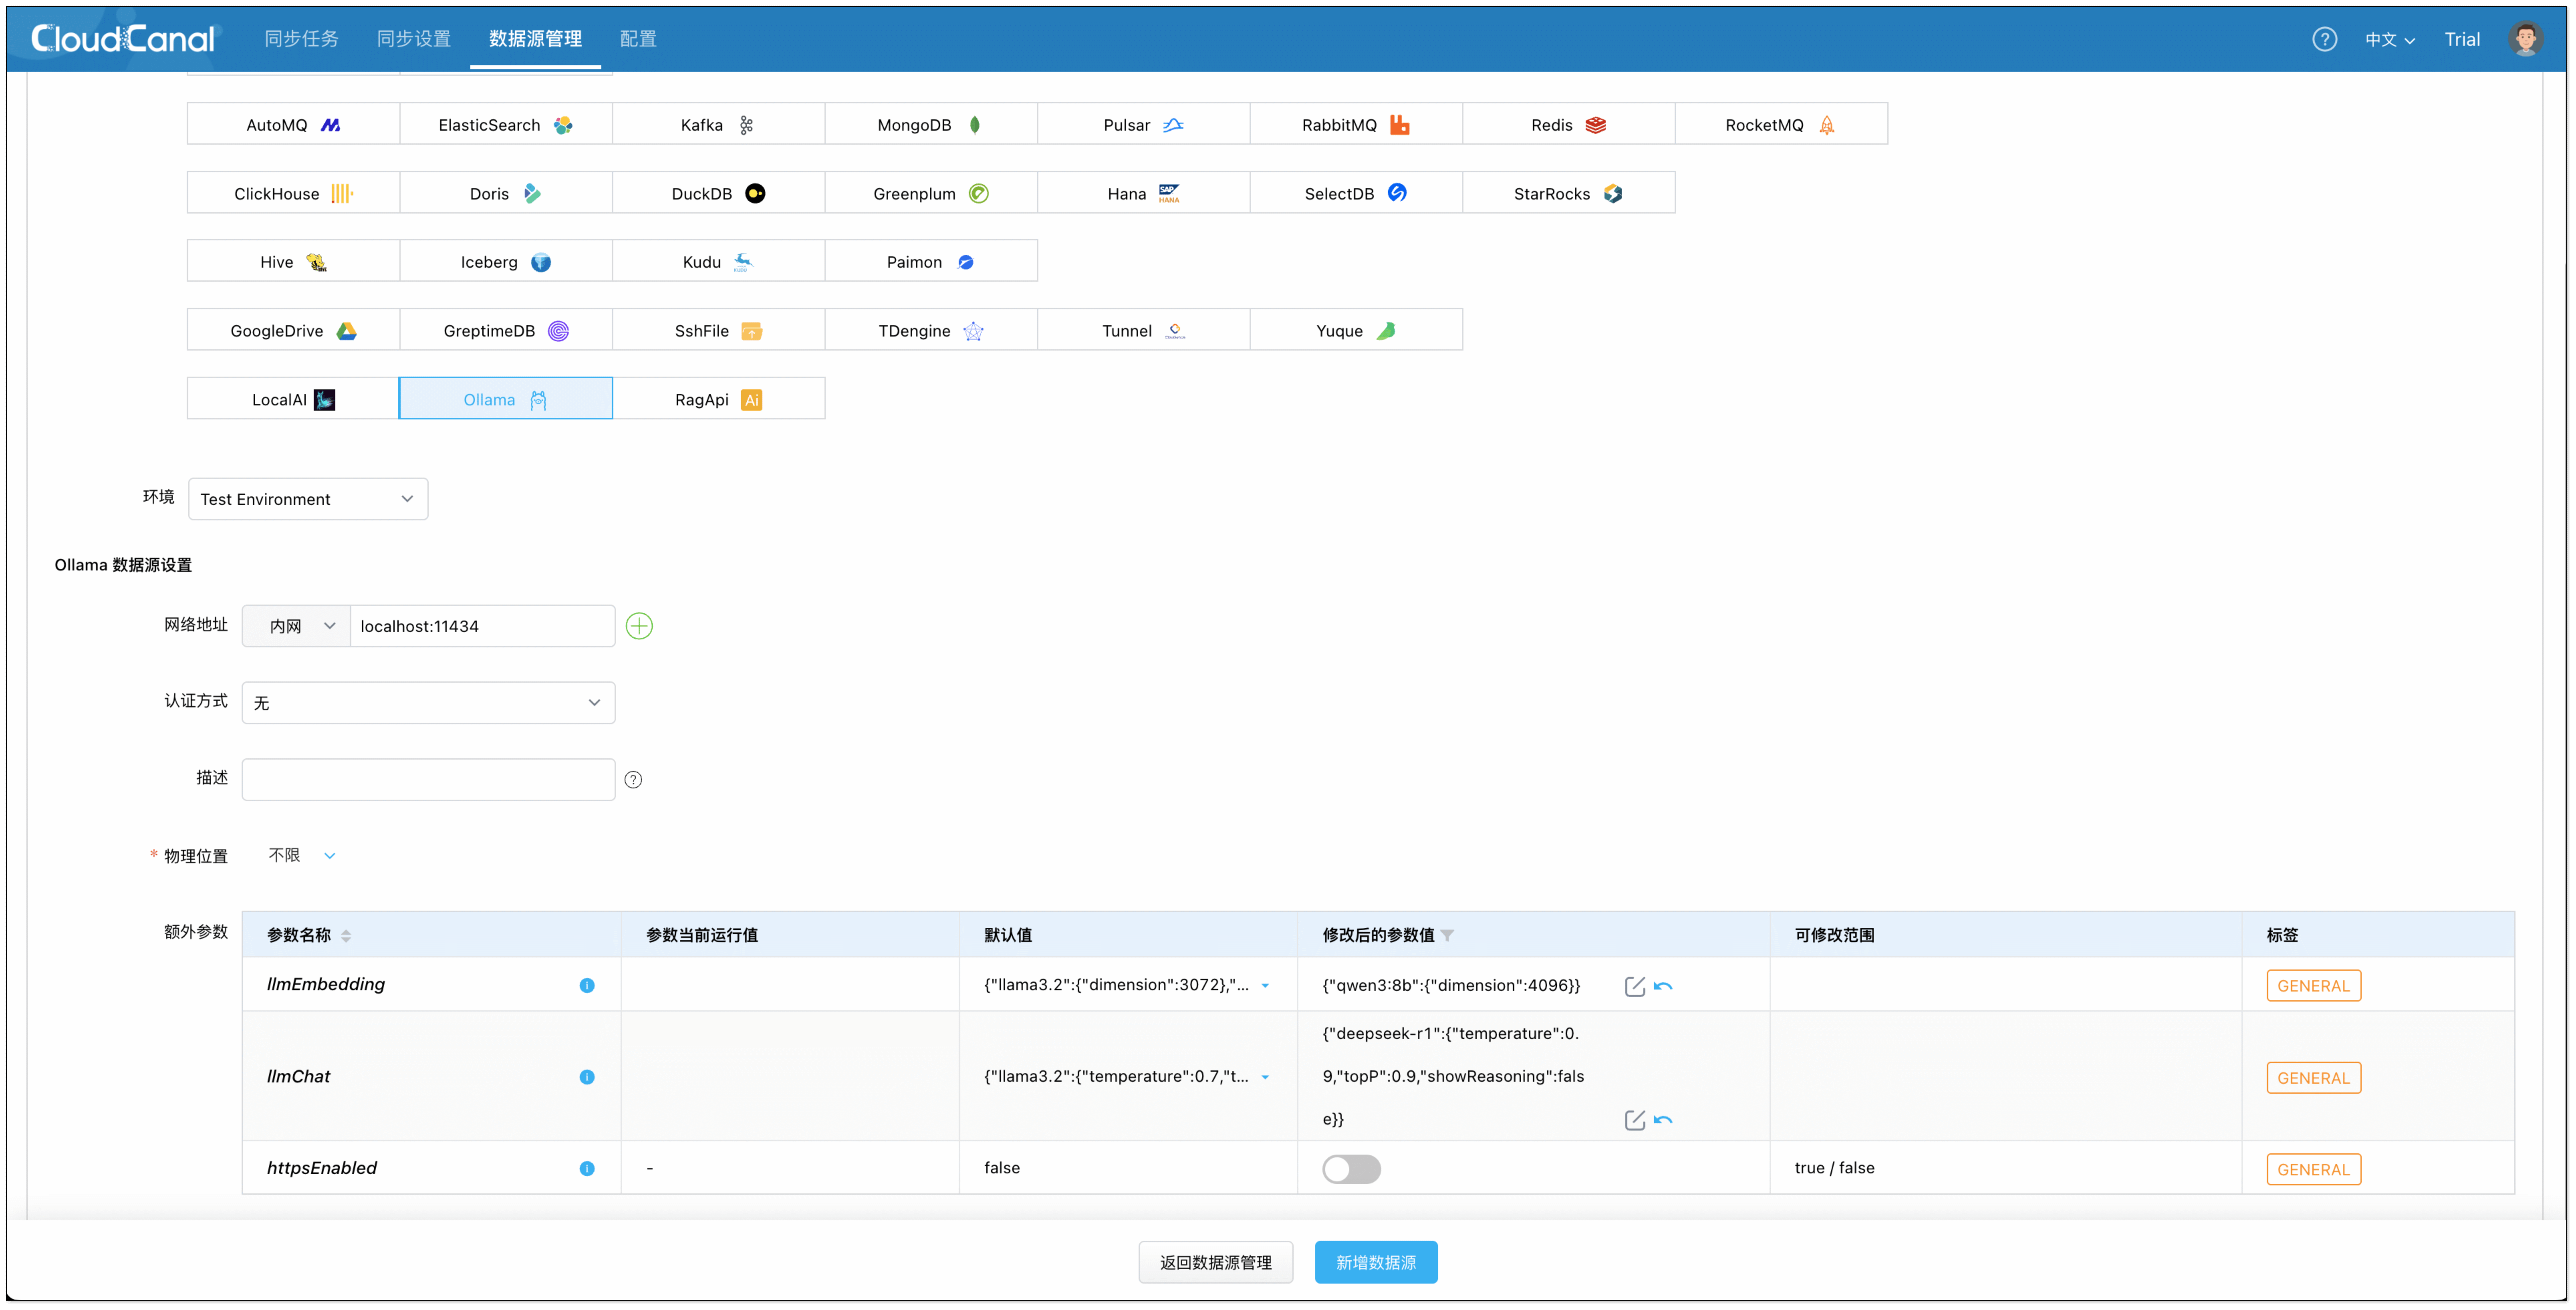Open the 认证方式 authentication dropdown

click(x=428, y=703)
